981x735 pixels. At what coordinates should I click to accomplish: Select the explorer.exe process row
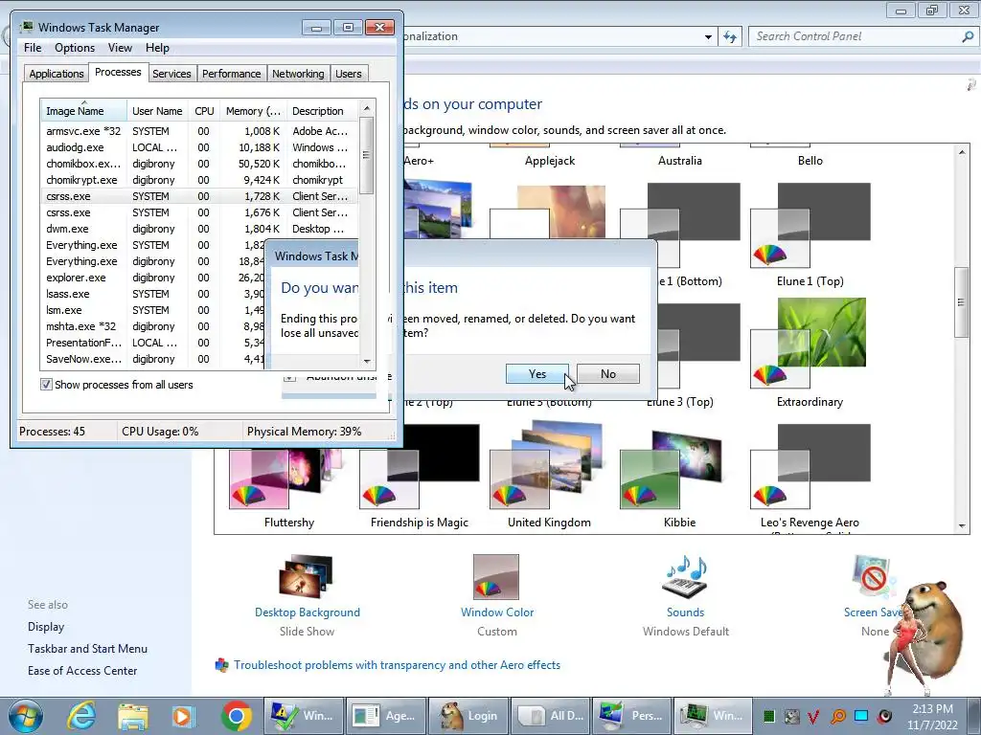pos(199,278)
